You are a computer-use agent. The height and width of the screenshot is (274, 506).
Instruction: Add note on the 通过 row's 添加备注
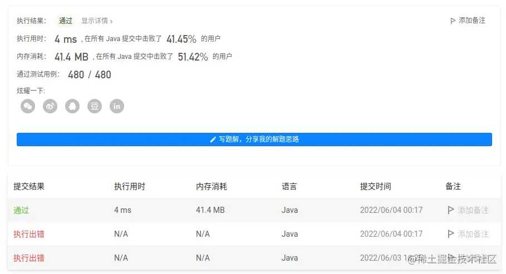tap(473, 210)
